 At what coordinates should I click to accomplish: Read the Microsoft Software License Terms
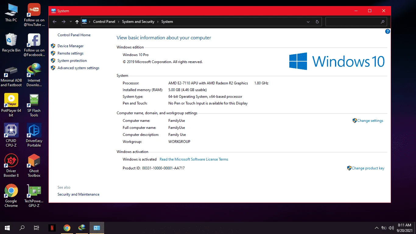pos(194,159)
